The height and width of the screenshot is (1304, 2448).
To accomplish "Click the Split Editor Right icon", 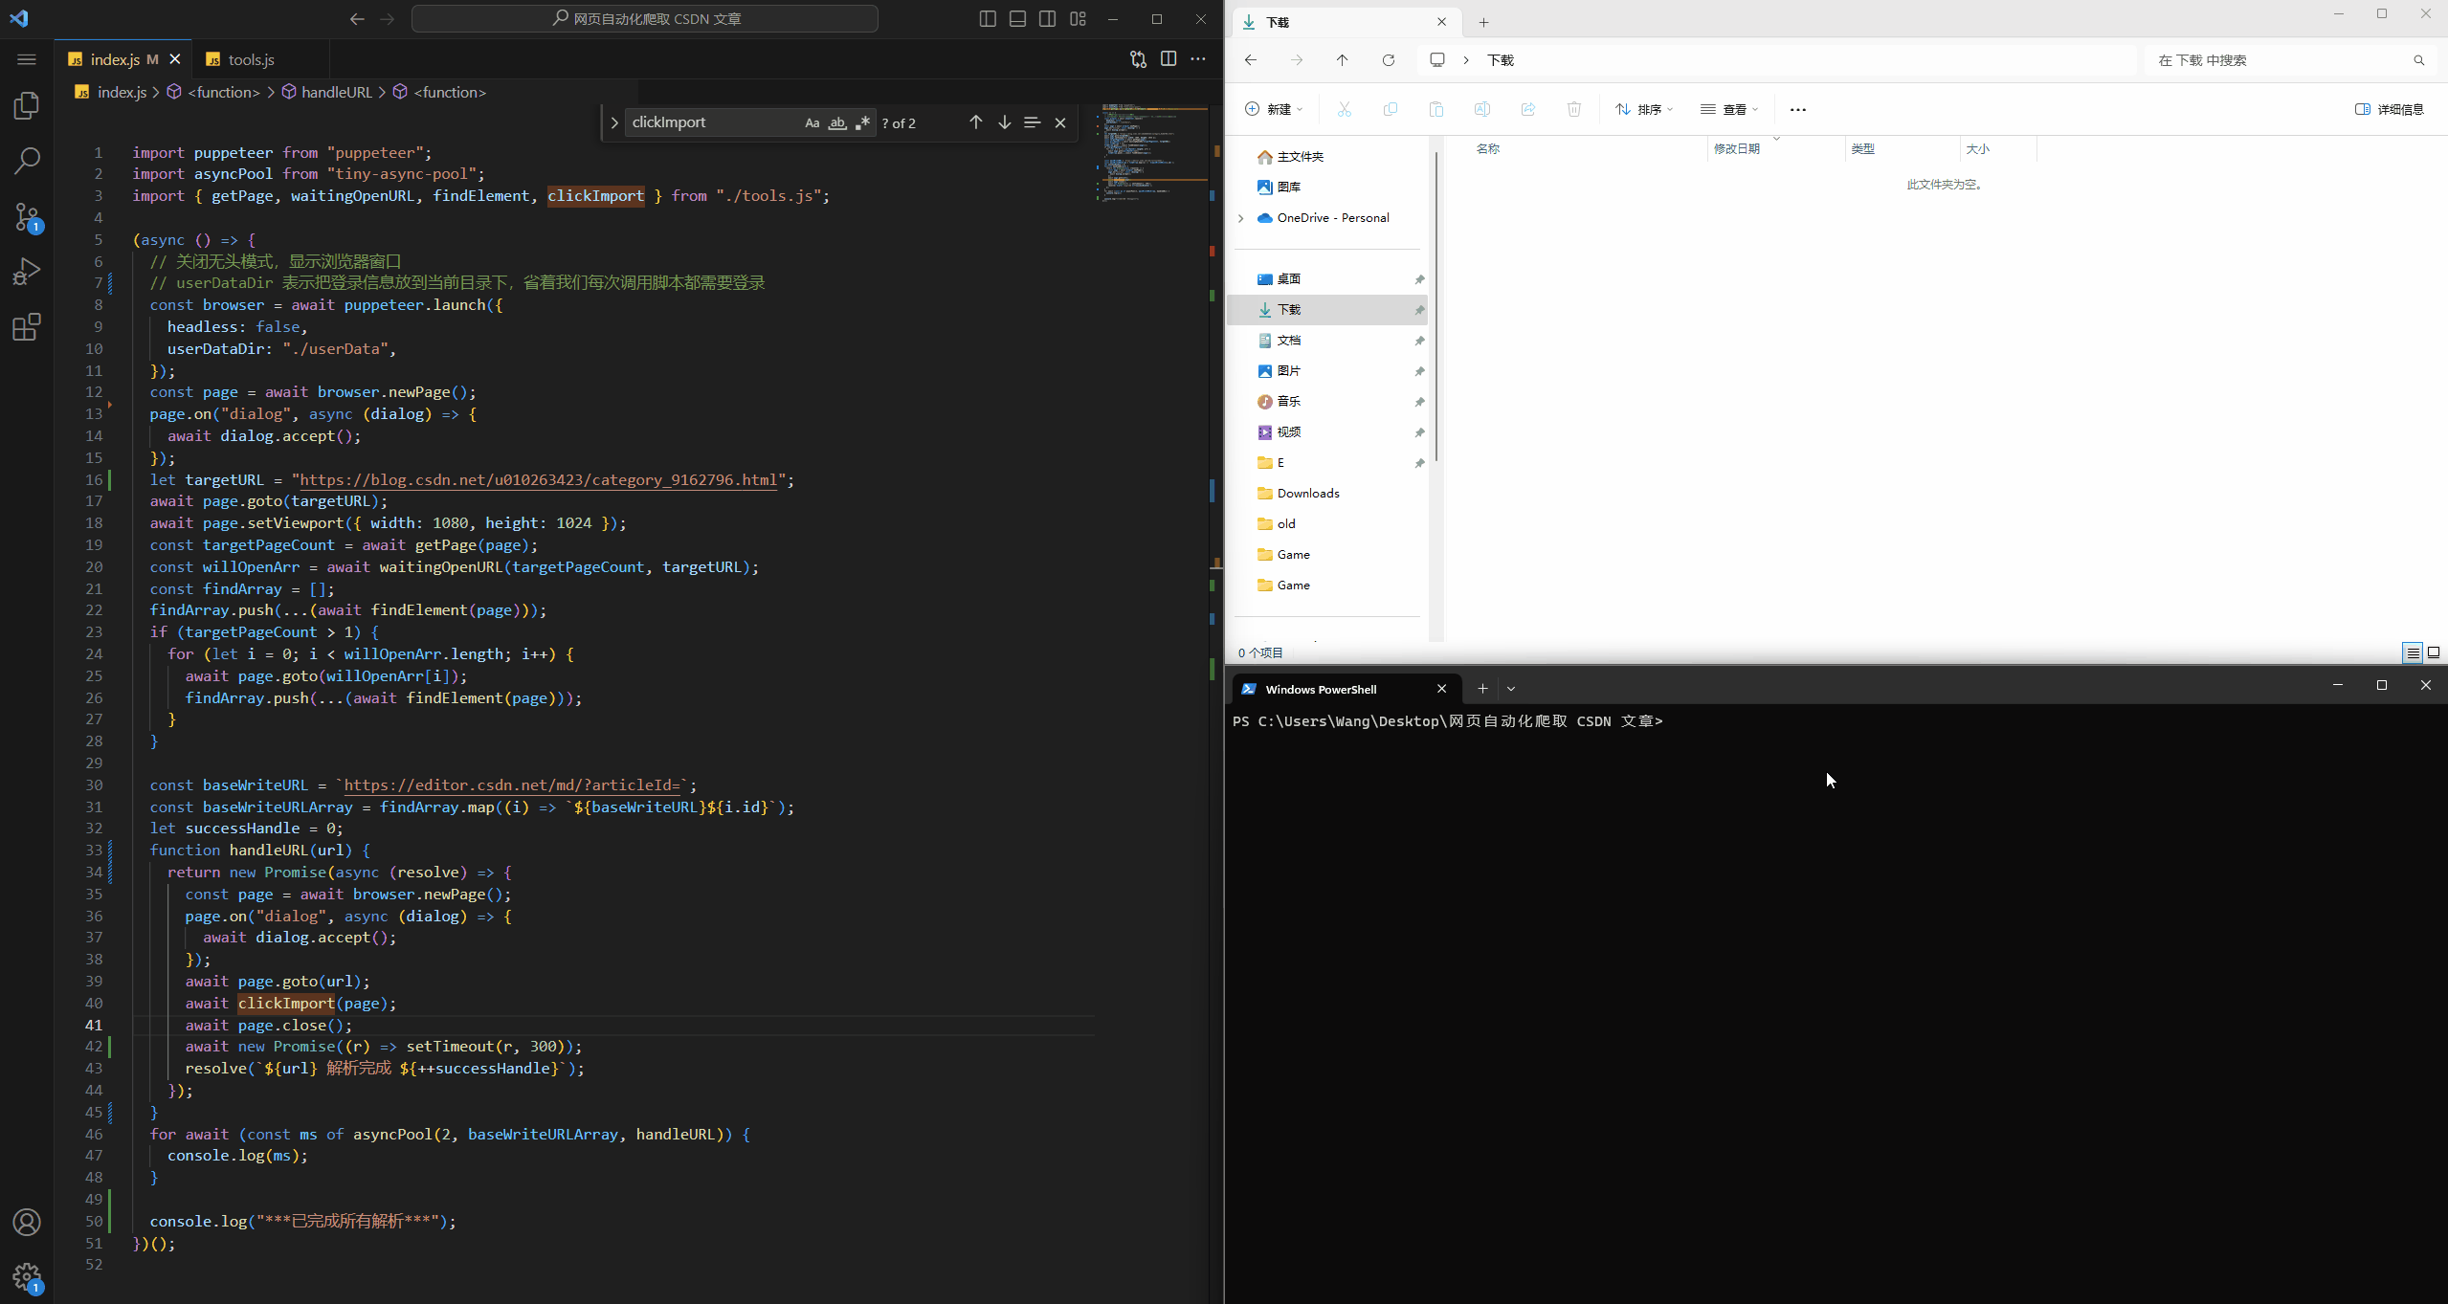I will click(x=1168, y=59).
